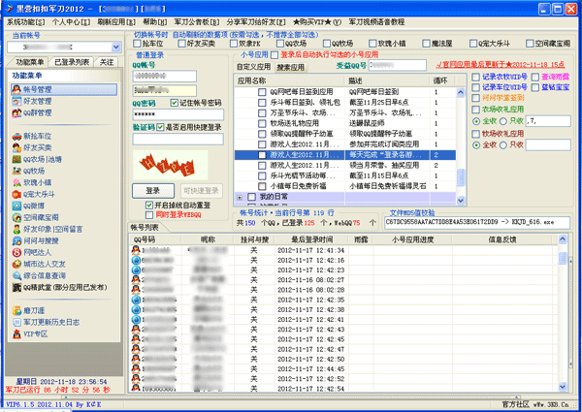Select QQ群管理 sidebar item
The height and width of the screenshot is (412, 582).
pyautogui.click(x=39, y=112)
